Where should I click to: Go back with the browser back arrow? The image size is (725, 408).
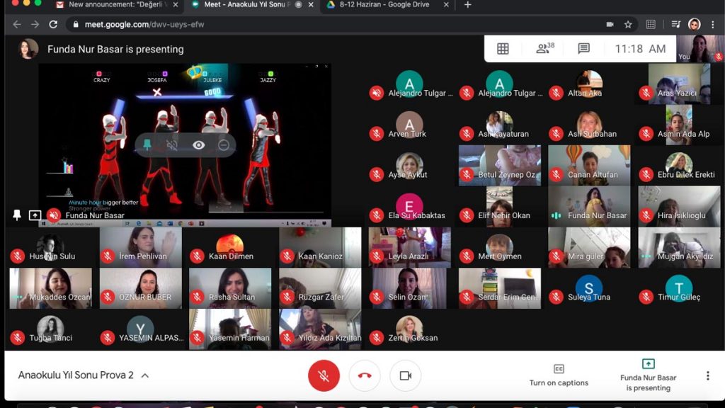coord(17,25)
